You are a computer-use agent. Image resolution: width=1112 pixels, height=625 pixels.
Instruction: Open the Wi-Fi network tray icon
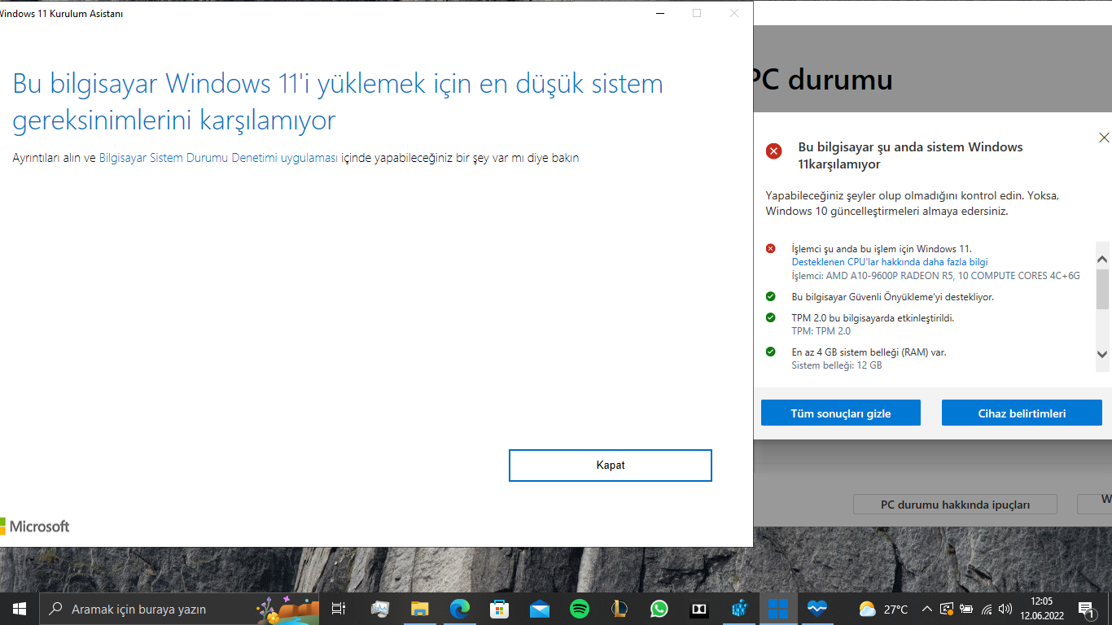pos(987,609)
